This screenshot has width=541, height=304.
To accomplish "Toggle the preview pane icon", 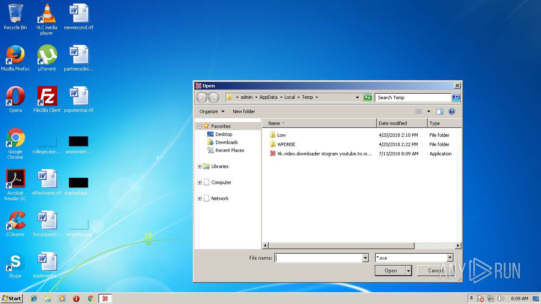I will (x=440, y=111).
